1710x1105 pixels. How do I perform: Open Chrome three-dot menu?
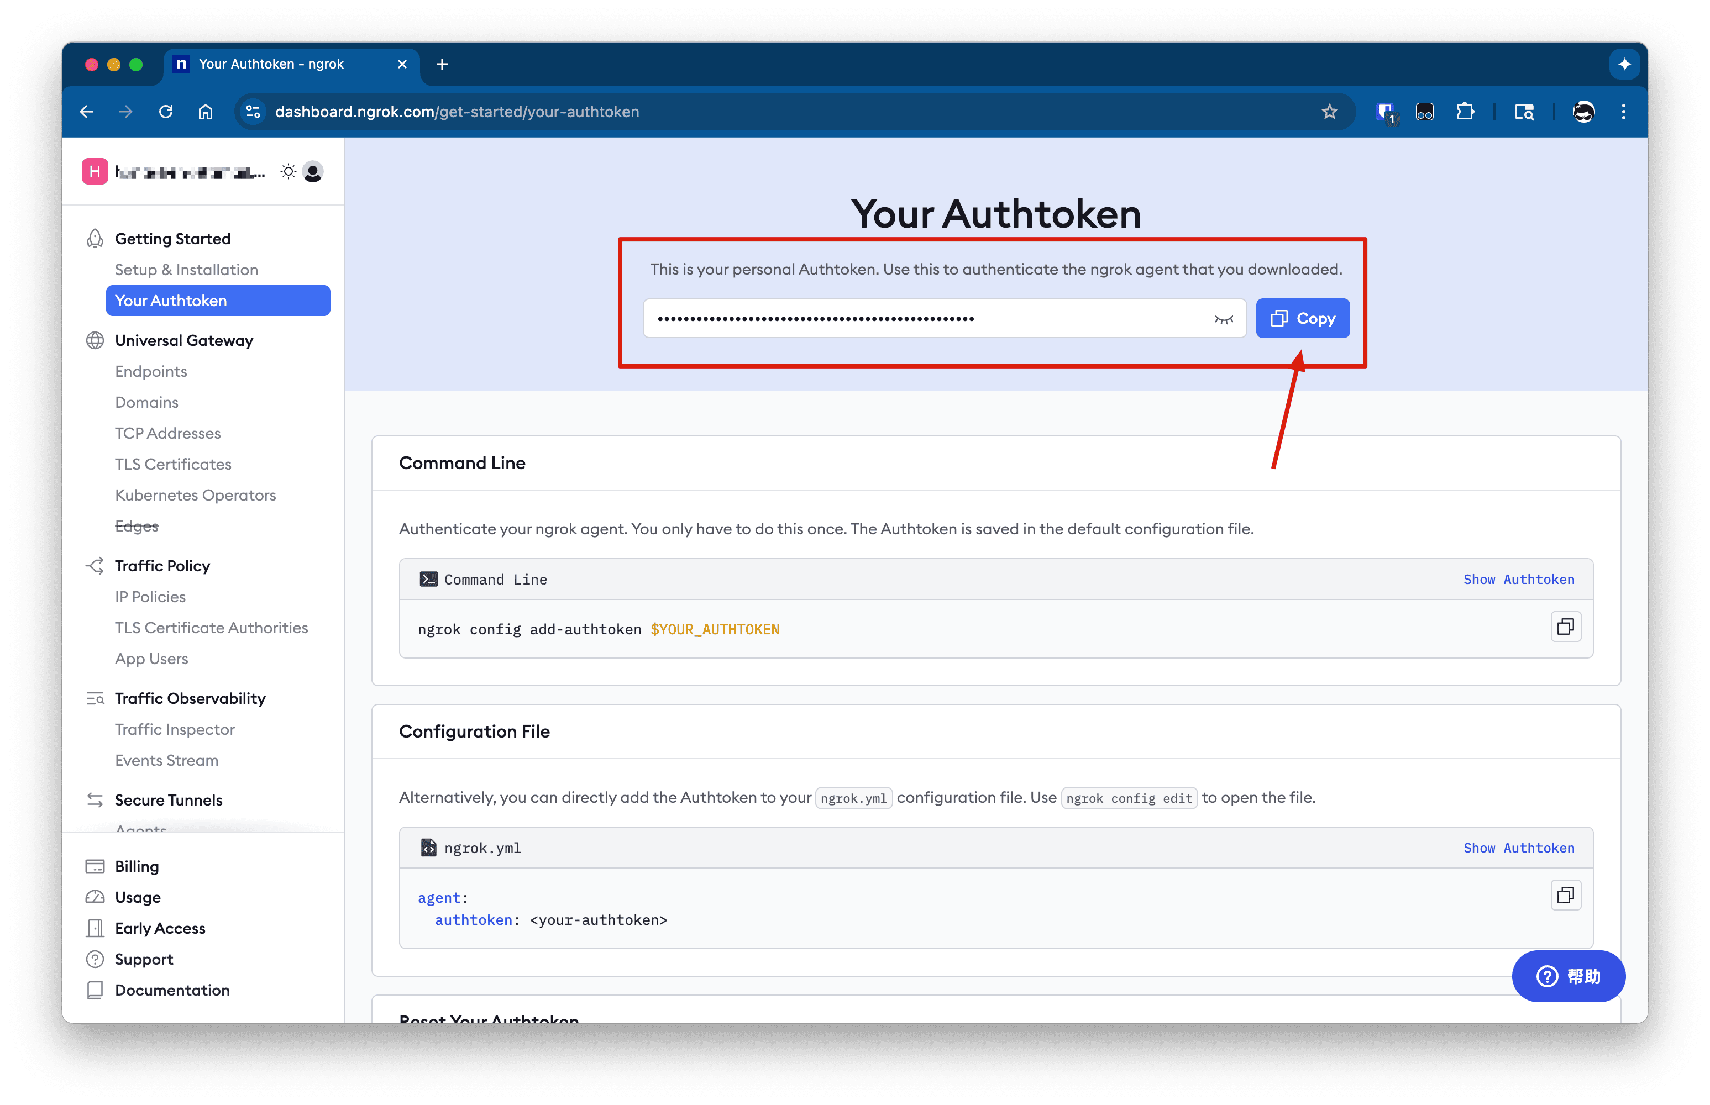click(1624, 112)
